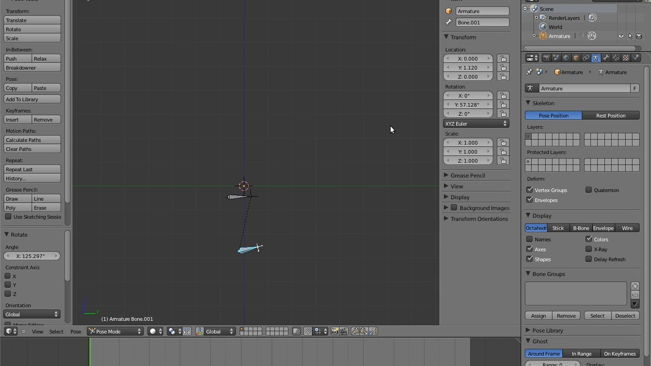This screenshot has width=651, height=366.
Task: Switch display to B-Bone
Action: tap(581, 228)
